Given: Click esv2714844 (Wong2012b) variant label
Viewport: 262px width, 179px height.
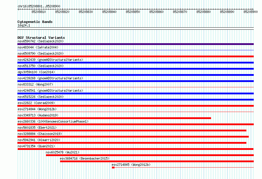Looking at the screenshot, I should pyautogui.click(x=37, y=109).
